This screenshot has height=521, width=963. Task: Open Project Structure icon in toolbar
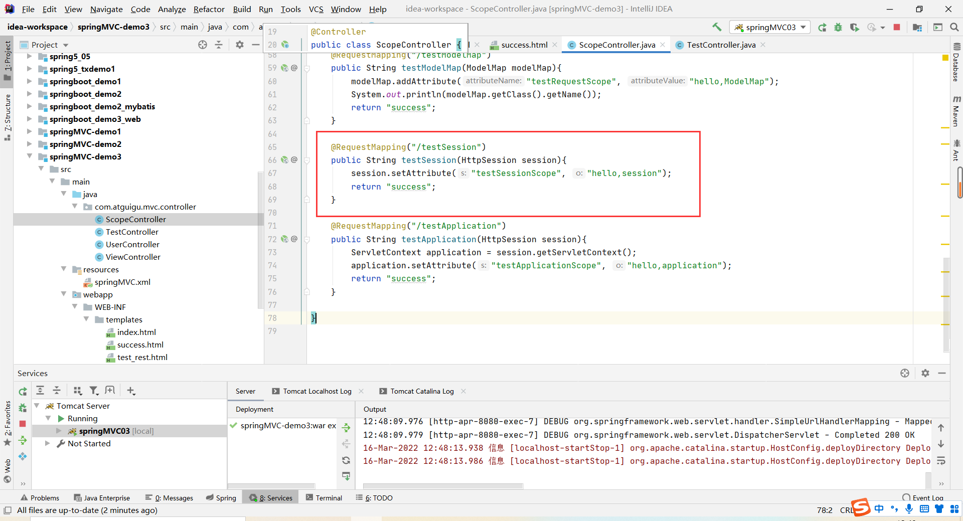click(x=917, y=27)
